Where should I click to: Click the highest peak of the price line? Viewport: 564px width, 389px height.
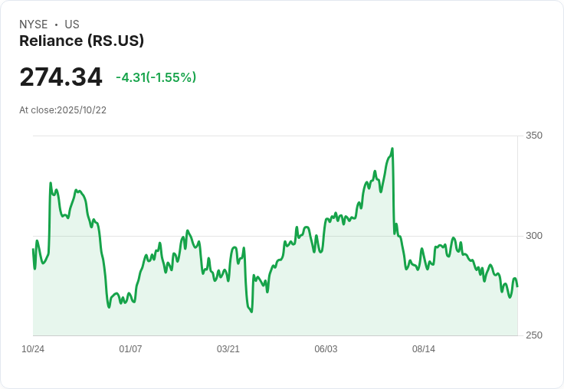(392, 149)
